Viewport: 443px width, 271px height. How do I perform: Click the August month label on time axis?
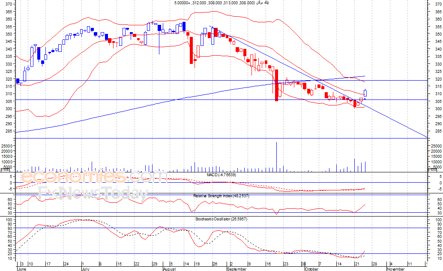[x=170, y=269]
